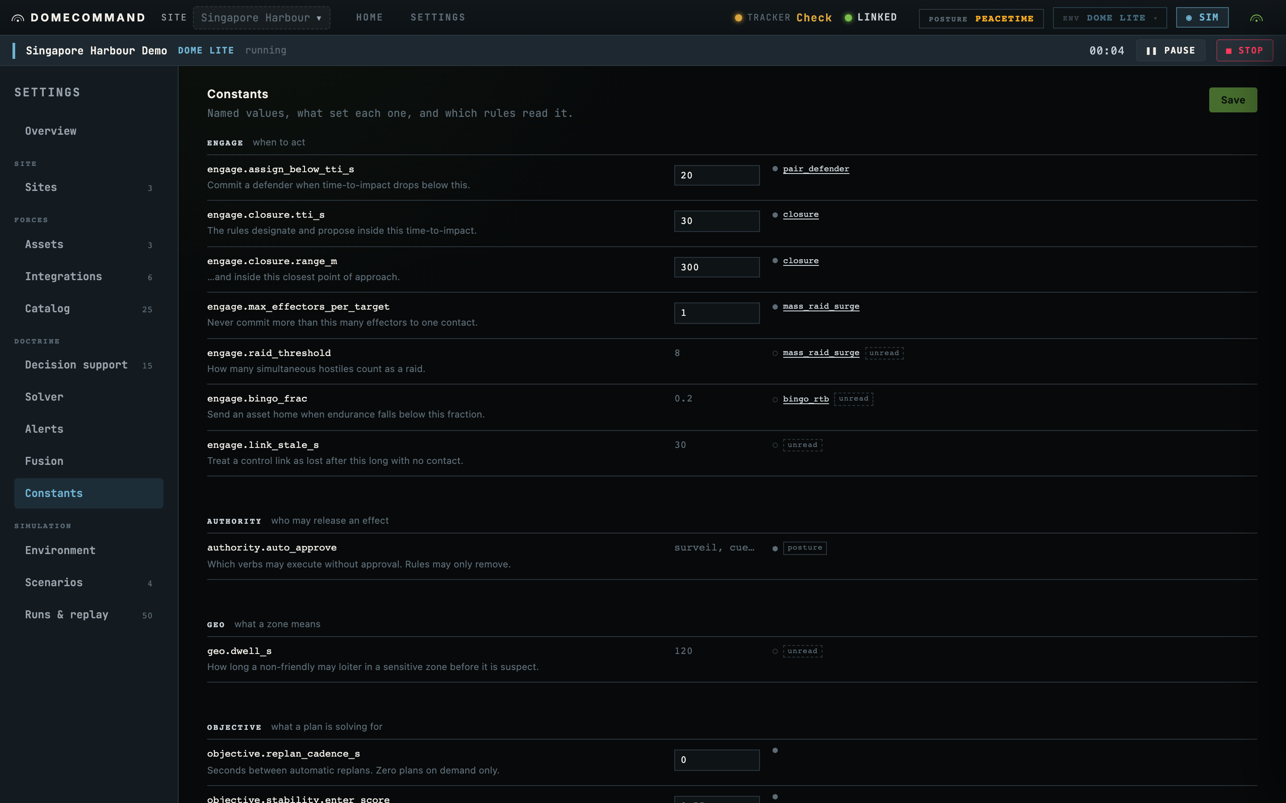Click the engage.bingo_frac value 0.2
The image size is (1286, 803).
[x=683, y=399]
